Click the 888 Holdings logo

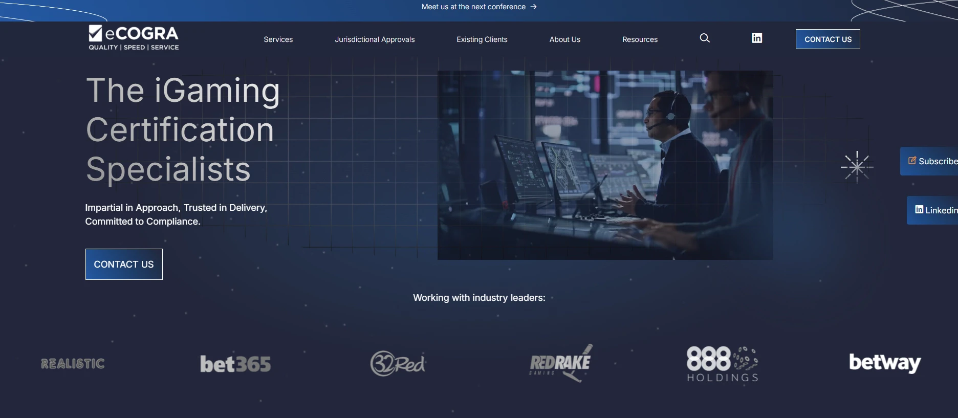coord(723,364)
